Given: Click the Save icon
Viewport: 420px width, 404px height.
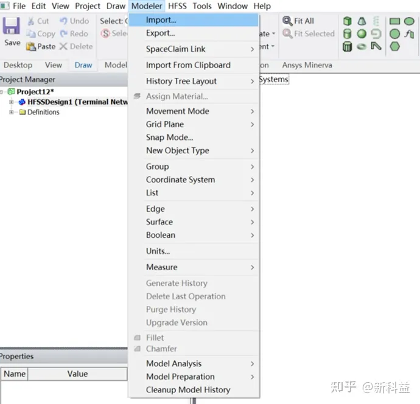Looking at the screenshot, I should coord(11,26).
